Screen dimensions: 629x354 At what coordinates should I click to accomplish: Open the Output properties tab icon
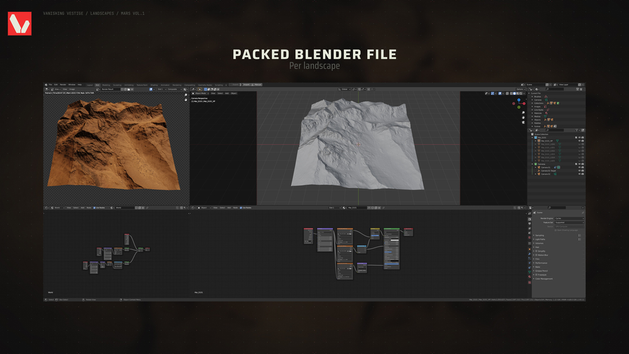click(x=529, y=224)
